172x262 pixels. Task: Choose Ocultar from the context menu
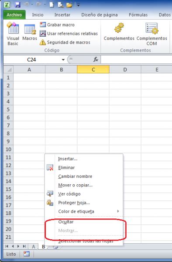point(66,222)
